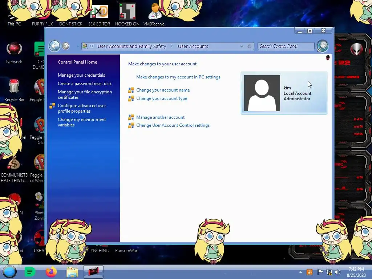
Task: Click Change your account name
Action: (163, 90)
